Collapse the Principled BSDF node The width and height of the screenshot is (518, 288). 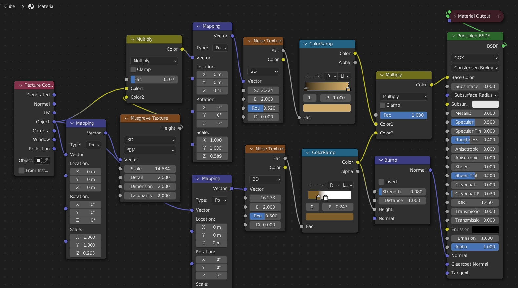point(453,36)
